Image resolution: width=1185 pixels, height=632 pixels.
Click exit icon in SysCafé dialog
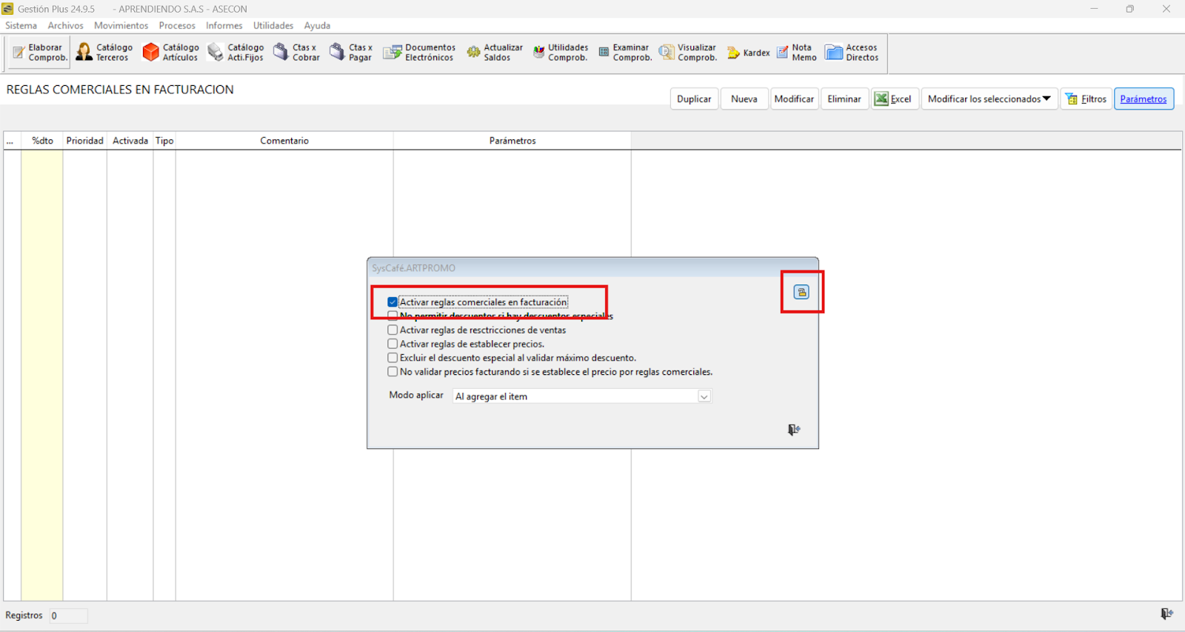click(794, 430)
